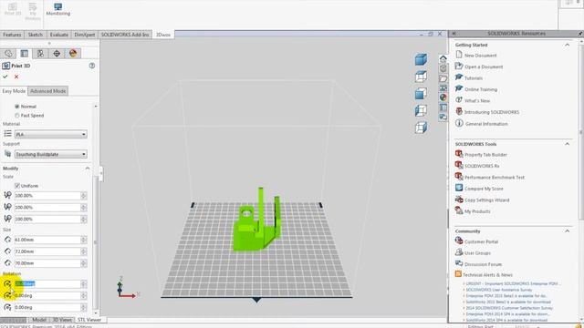Open the DimXpertManager crosshair tab
This screenshot has width=584, height=328.
[x=57, y=54]
